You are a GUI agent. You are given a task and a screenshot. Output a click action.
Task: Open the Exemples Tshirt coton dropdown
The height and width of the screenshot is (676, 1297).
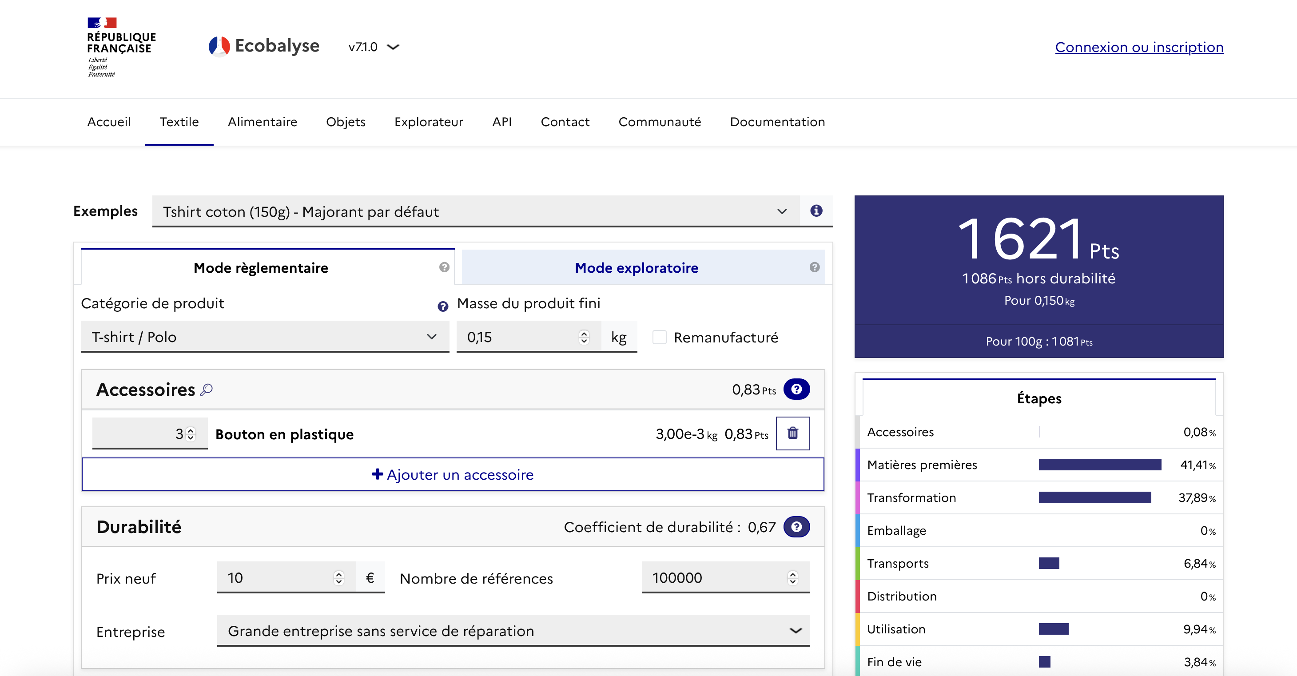pos(475,211)
